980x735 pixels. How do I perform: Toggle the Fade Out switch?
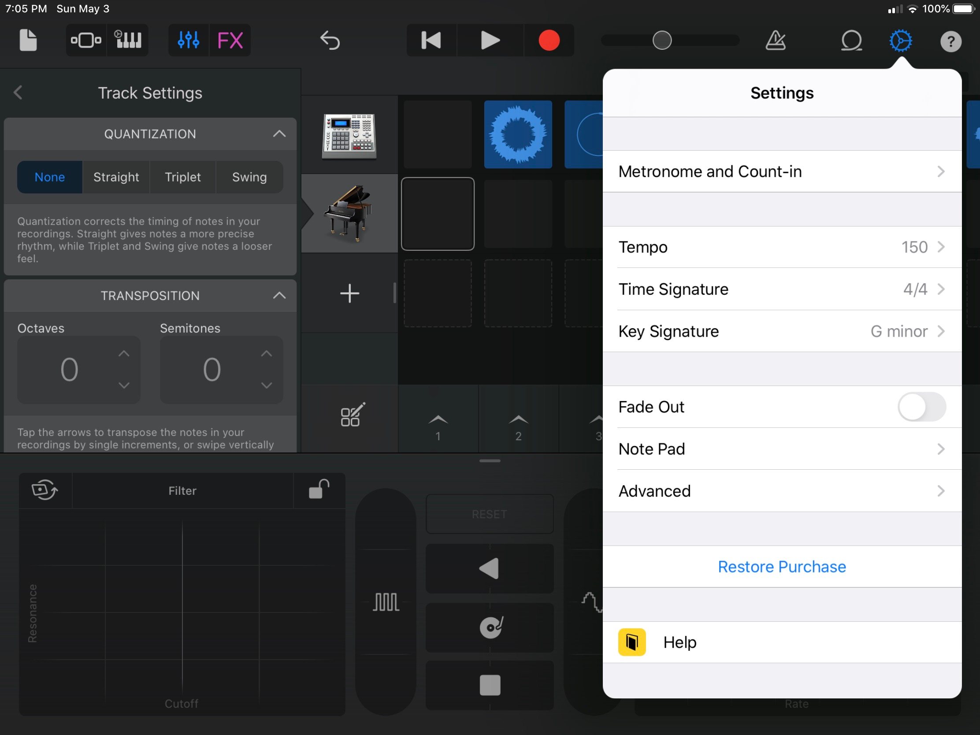pos(921,406)
